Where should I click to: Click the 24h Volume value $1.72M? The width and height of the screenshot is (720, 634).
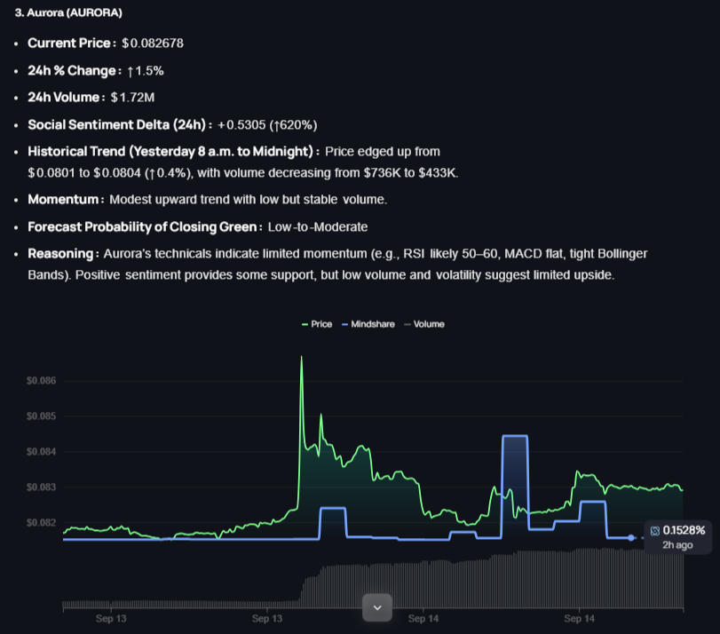coord(132,98)
